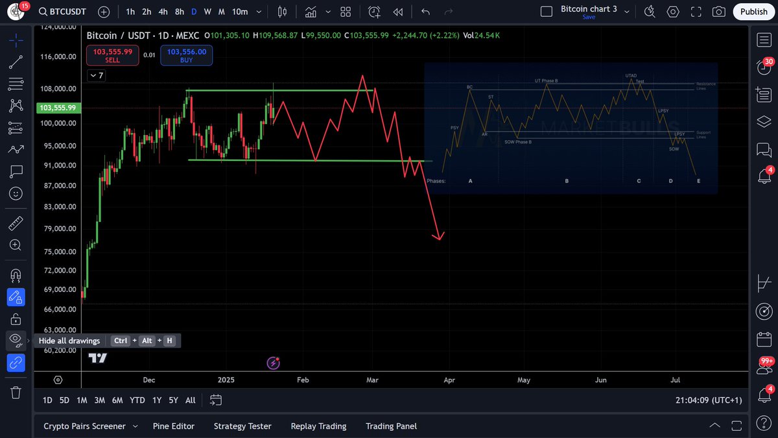778x438 pixels.
Task: Expand the collapsed 7 indicators legend
Action: coord(95,76)
